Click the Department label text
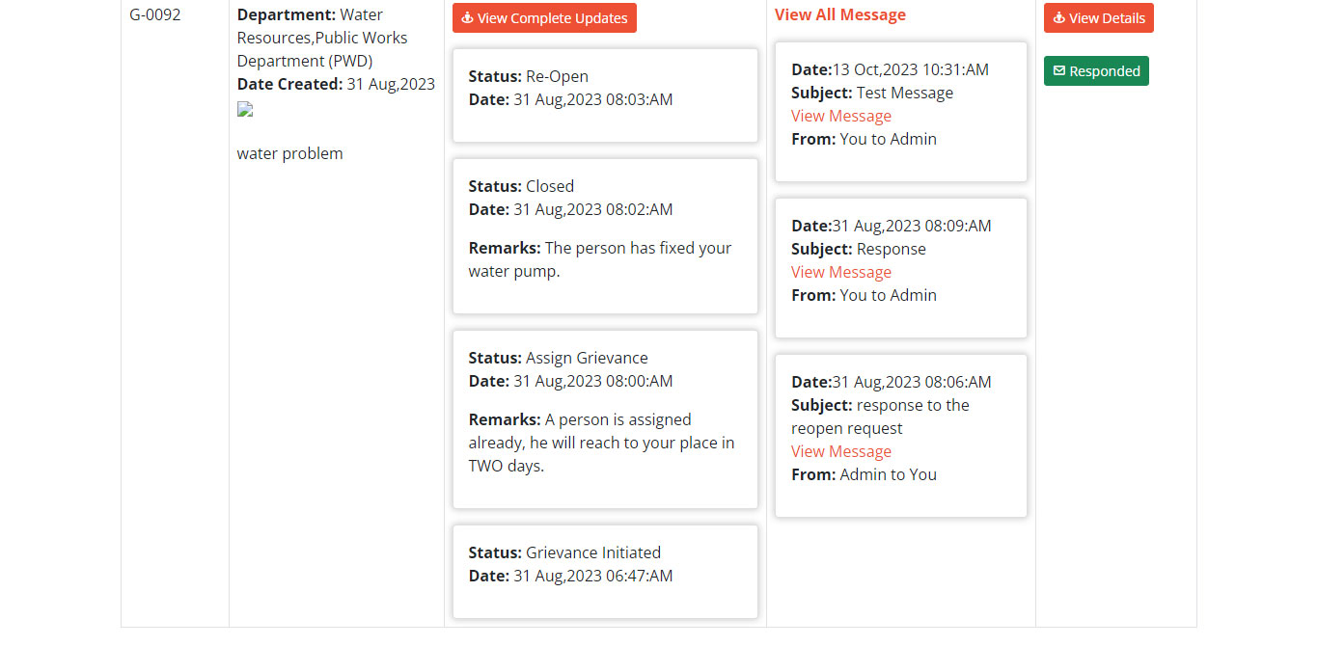 286,14
